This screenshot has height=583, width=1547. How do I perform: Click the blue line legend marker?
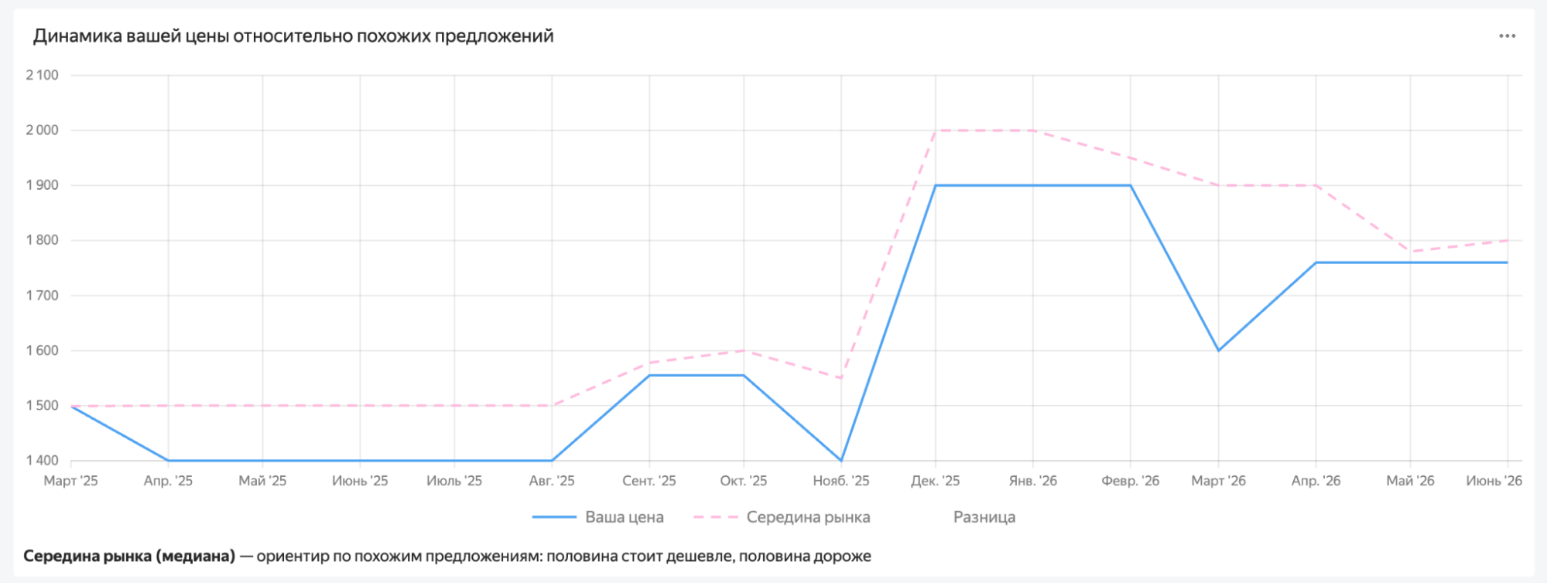click(554, 517)
